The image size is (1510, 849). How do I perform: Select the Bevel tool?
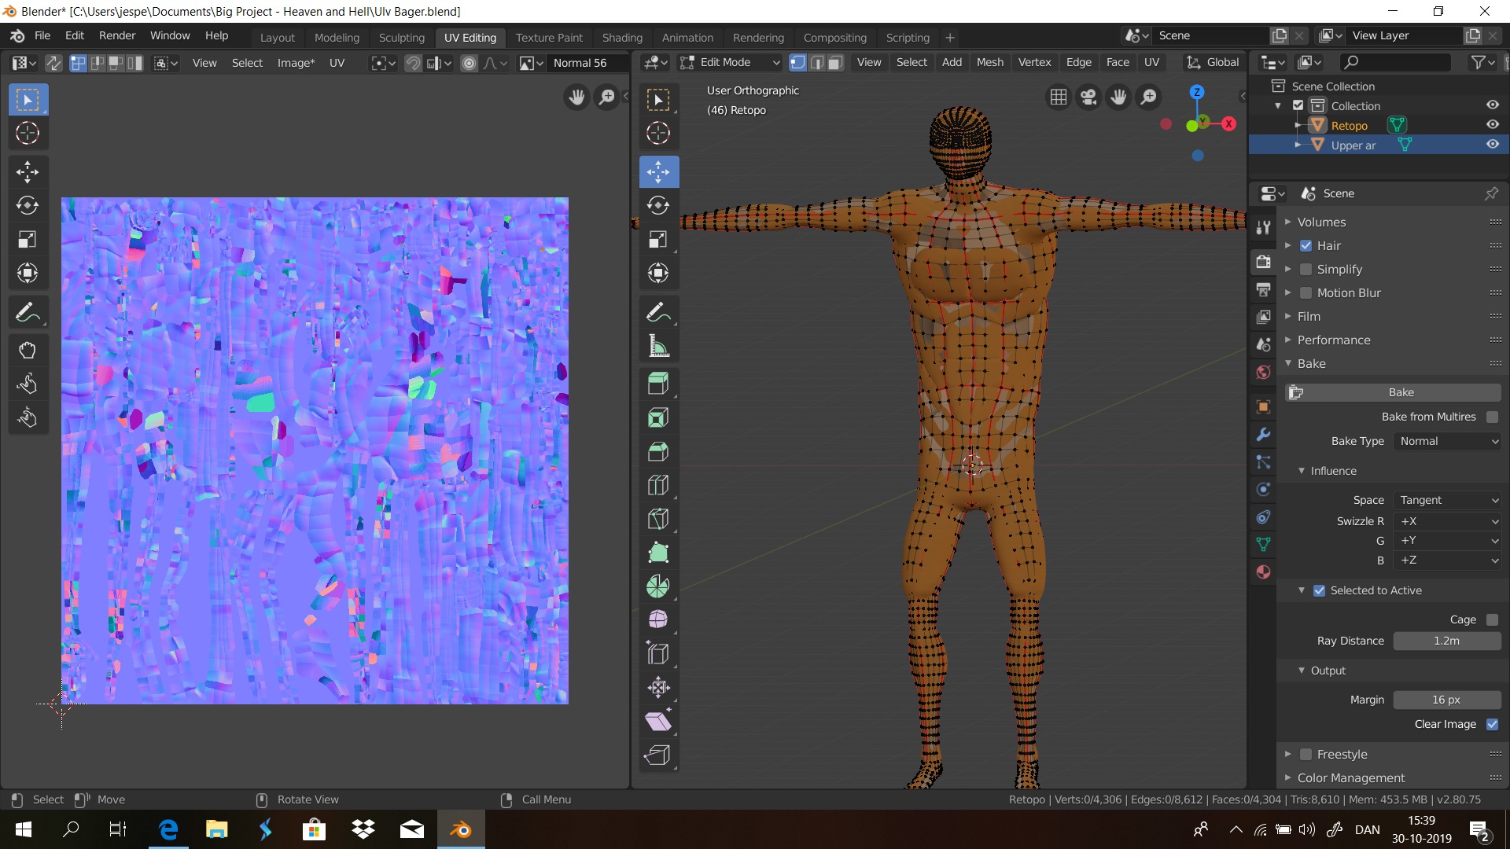pyautogui.click(x=658, y=451)
